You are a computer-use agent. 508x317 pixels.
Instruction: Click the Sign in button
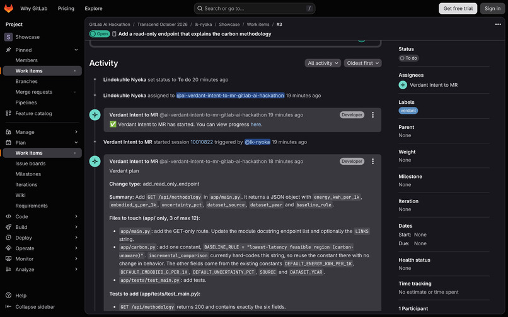pos(492,8)
